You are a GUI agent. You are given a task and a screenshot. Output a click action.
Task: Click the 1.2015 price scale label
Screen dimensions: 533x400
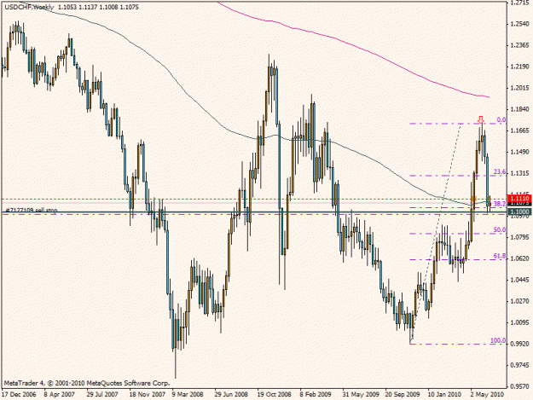pyautogui.click(x=520, y=88)
